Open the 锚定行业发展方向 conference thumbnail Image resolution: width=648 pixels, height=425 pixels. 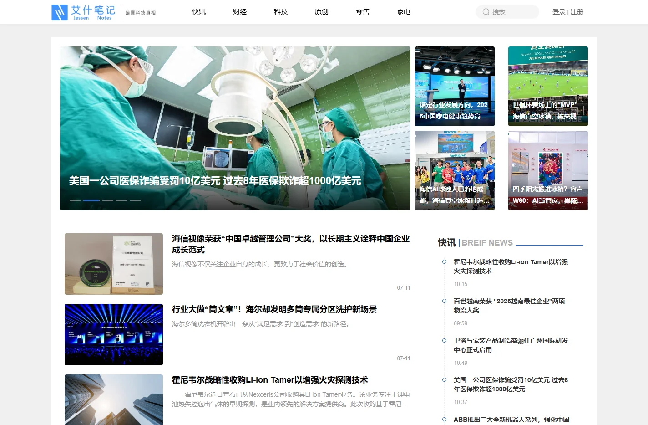[x=455, y=86]
